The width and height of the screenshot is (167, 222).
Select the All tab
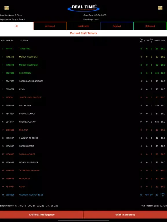click(x=17, y=26)
